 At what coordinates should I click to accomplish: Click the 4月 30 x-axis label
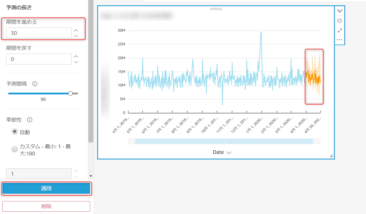point(314,126)
